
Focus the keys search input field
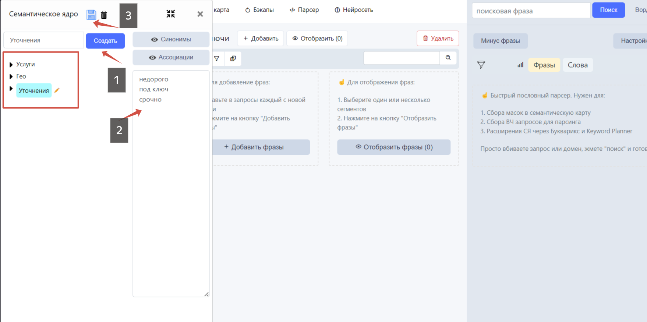pyautogui.click(x=402, y=58)
